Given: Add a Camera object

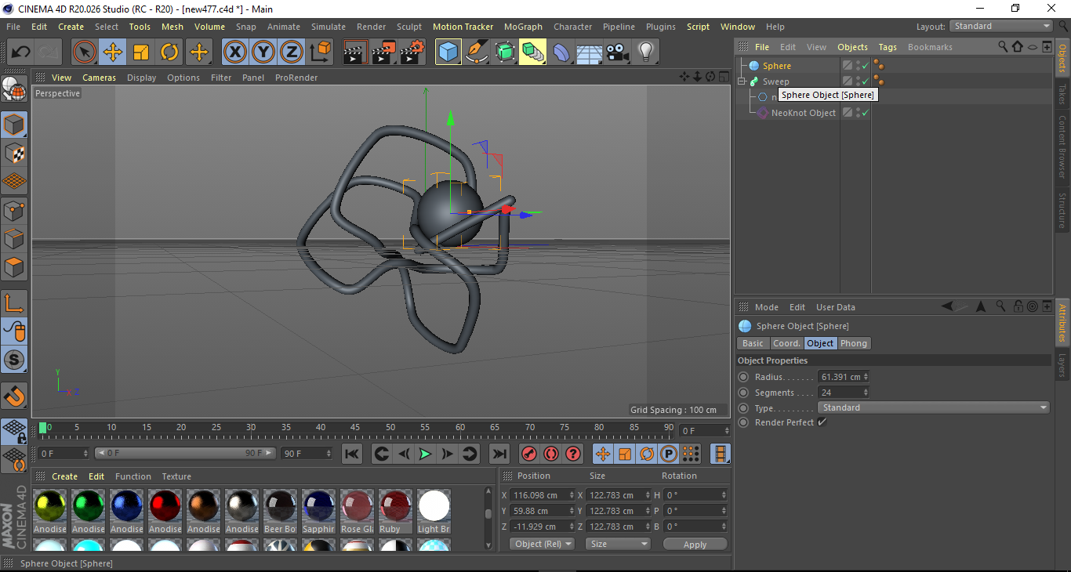Looking at the screenshot, I should (617, 52).
